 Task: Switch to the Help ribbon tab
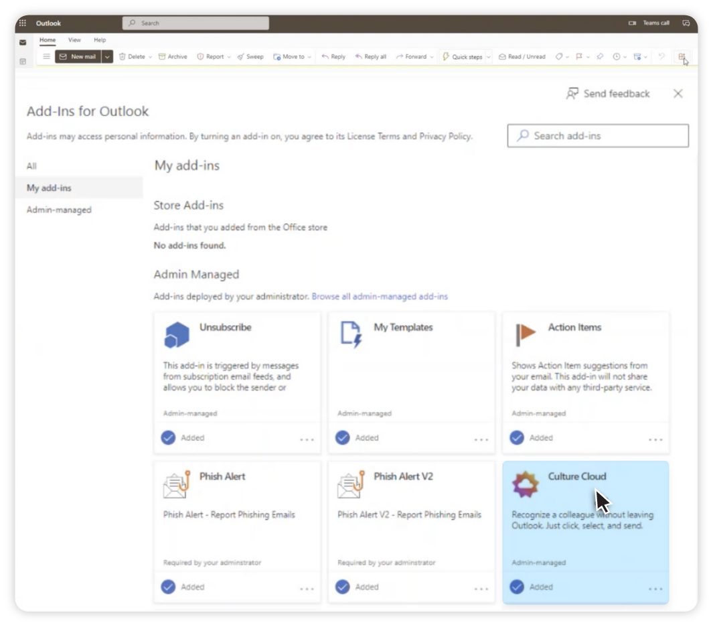tap(100, 40)
